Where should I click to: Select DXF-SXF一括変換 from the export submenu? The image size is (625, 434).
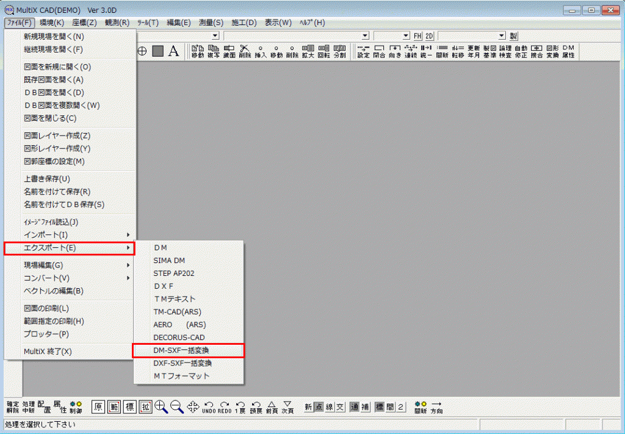(x=183, y=364)
